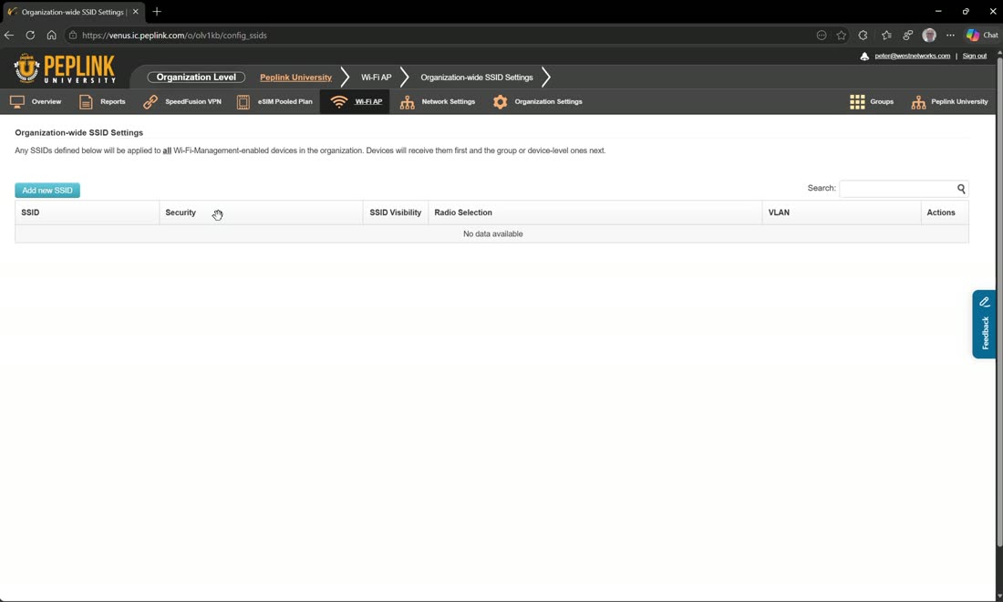Reload the page with refresh icon
The height and width of the screenshot is (602, 1003).
click(x=30, y=36)
